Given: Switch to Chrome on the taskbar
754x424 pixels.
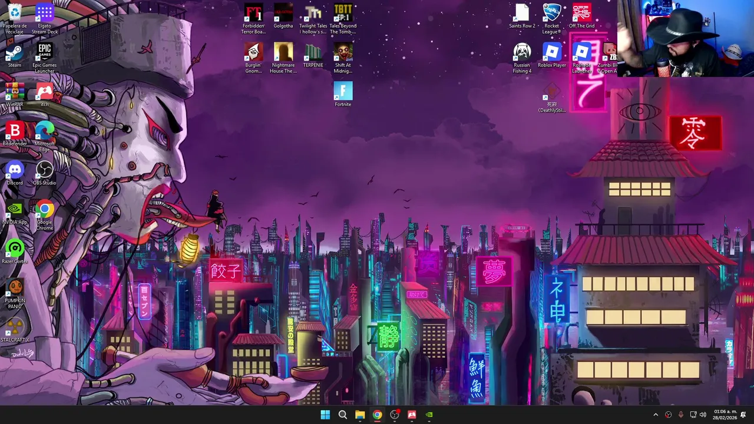Looking at the screenshot, I should [x=377, y=415].
